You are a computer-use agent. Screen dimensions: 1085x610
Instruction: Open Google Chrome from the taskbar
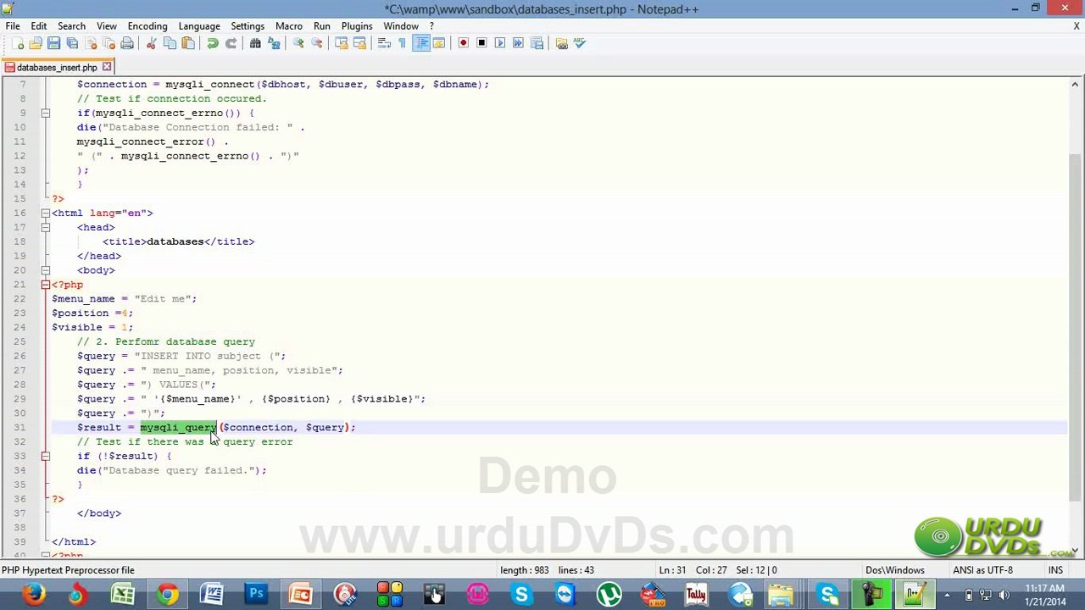coord(167,594)
